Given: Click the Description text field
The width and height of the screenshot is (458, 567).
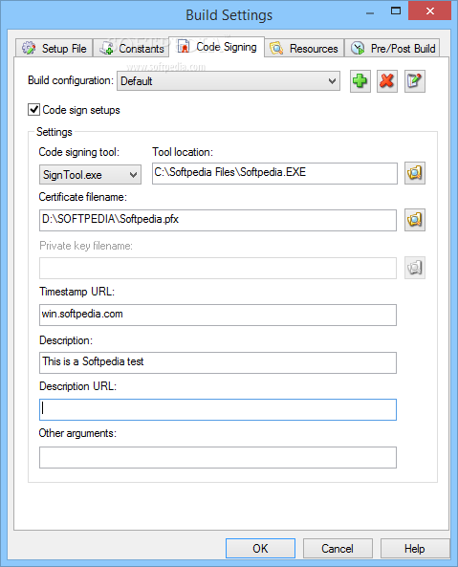Looking at the screenshot, I should (x=218, y=362).
